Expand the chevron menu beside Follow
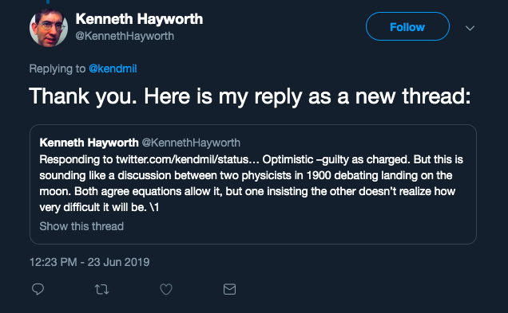Screen dimensions: 508x313 click(x=470, y=28)
